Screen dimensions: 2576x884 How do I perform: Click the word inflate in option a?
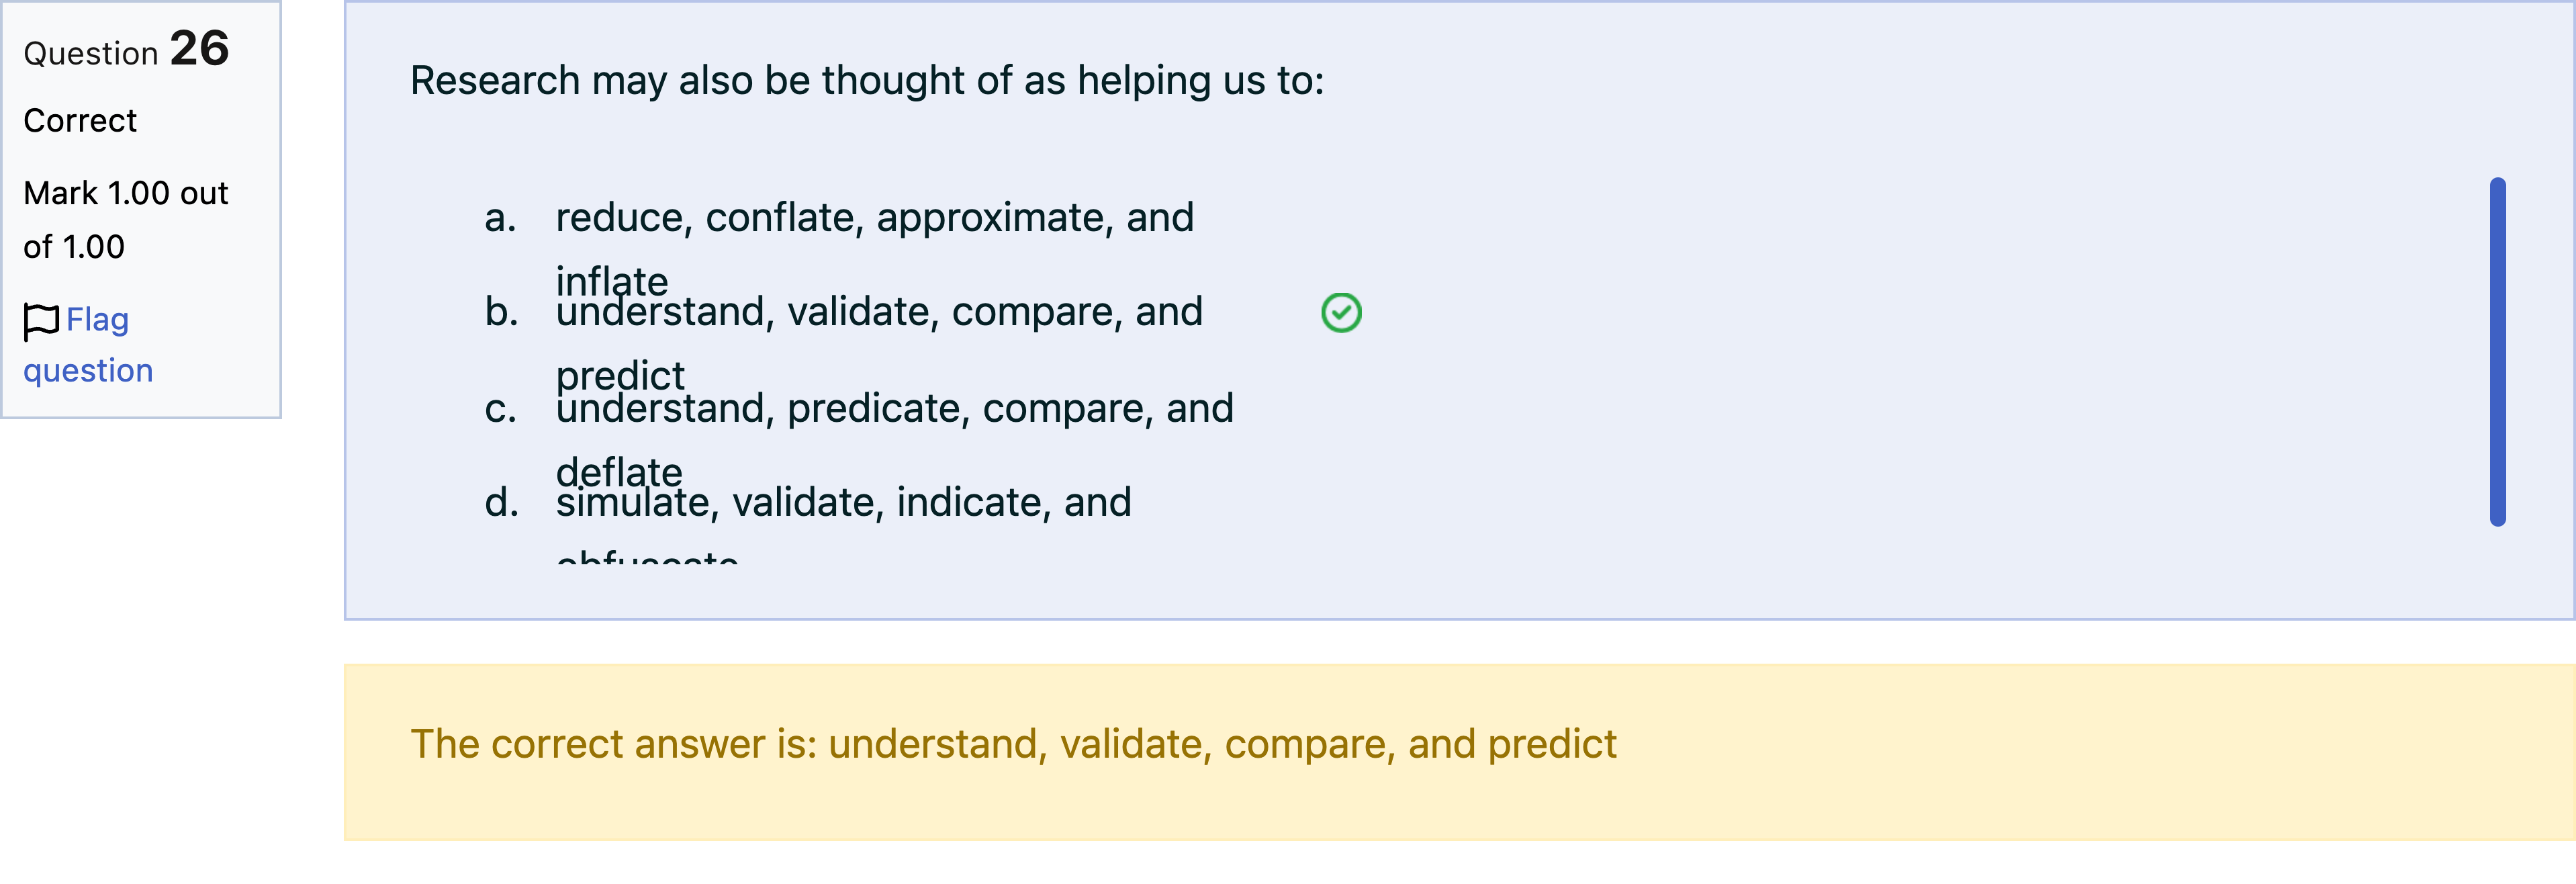coord(611,281)
